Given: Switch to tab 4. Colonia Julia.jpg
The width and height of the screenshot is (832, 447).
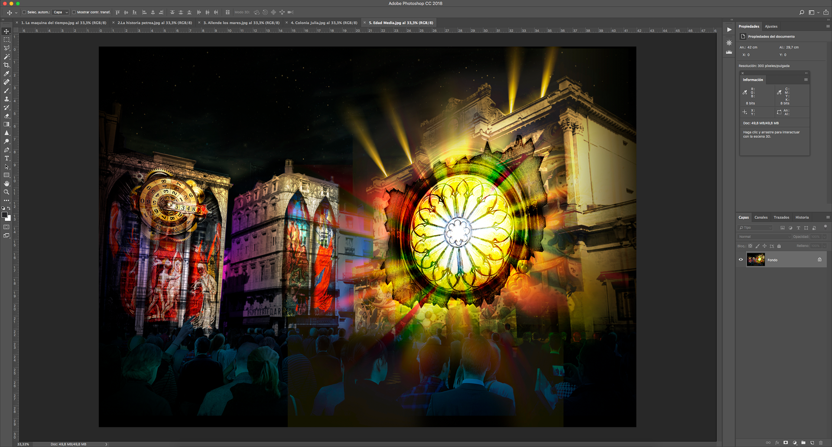Looking at the screenshot, I should 324,23.
